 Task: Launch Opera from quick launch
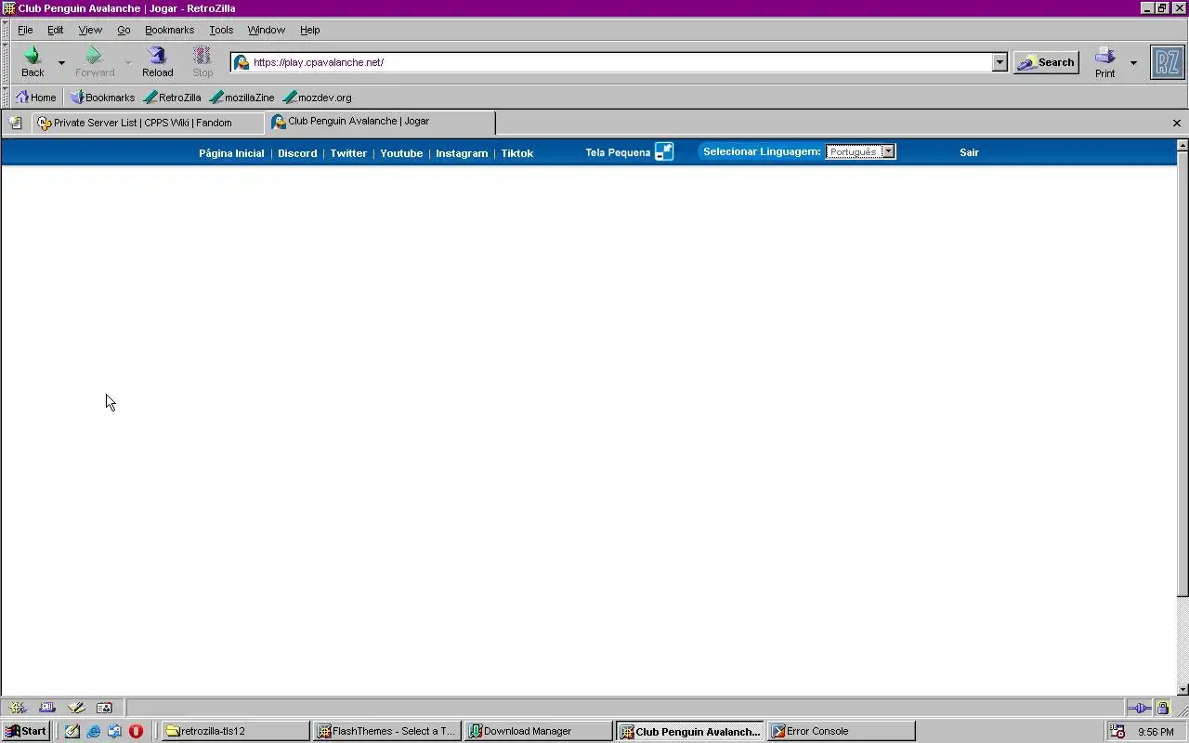[x=136, y=731]
